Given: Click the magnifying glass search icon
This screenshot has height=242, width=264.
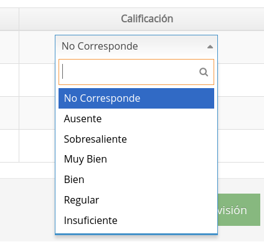Looking at the screenshot, I should [204, 72].
